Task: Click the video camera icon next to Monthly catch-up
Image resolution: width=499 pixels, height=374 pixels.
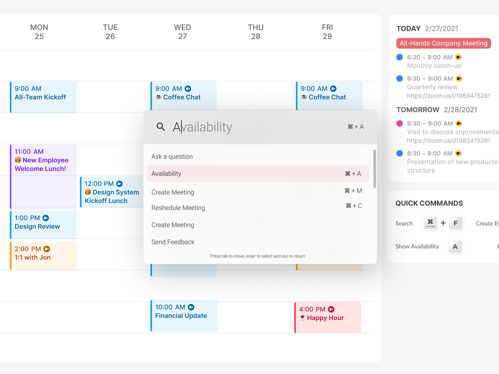Action: (458, 57)
